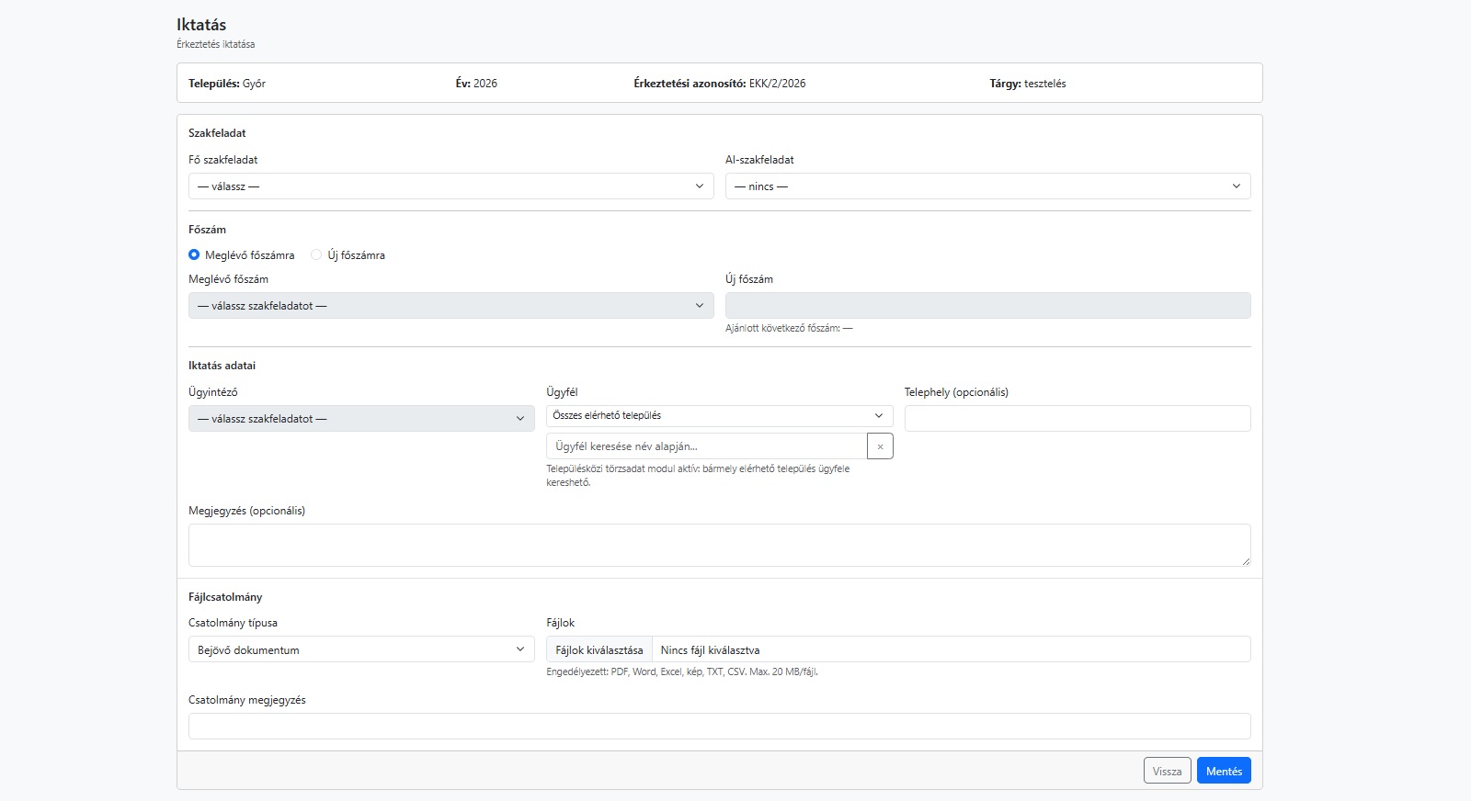This screenshot has width=1471, height=801.
Task: Click the resize handle of Megjegyzés textarea
Action: click(1246, 561)
